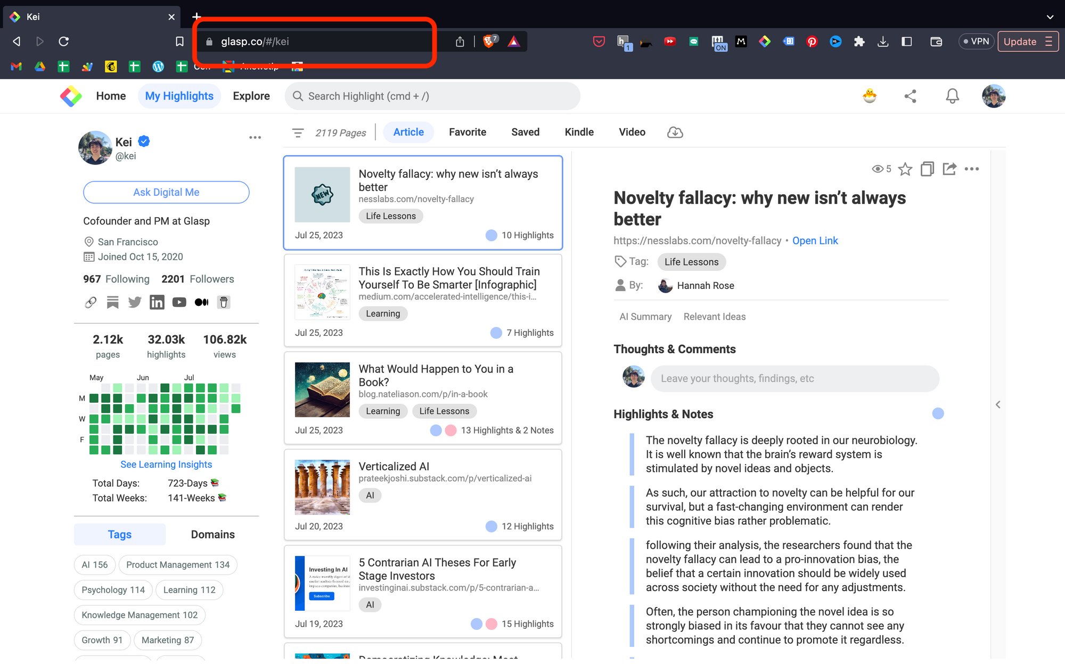Open the Verticalized AI article card
Image resolution: width=1065 pixels, height=665 pixels.
(423, 495)
